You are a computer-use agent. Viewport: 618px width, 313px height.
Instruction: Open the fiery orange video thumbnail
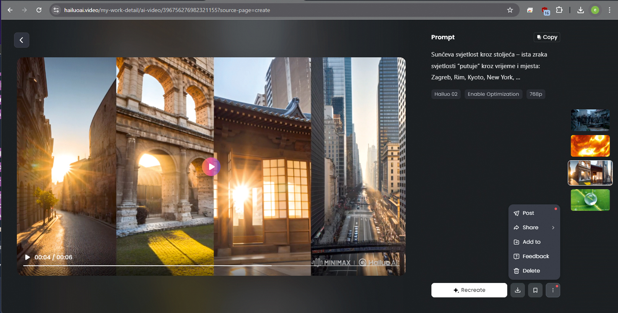pos(590,146)
